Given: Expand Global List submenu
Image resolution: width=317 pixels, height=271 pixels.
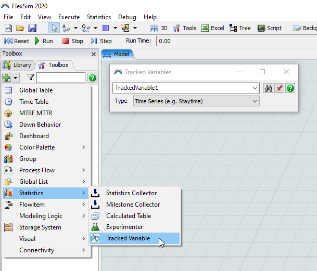Looking at the screenshot, I should pos(46,182).
